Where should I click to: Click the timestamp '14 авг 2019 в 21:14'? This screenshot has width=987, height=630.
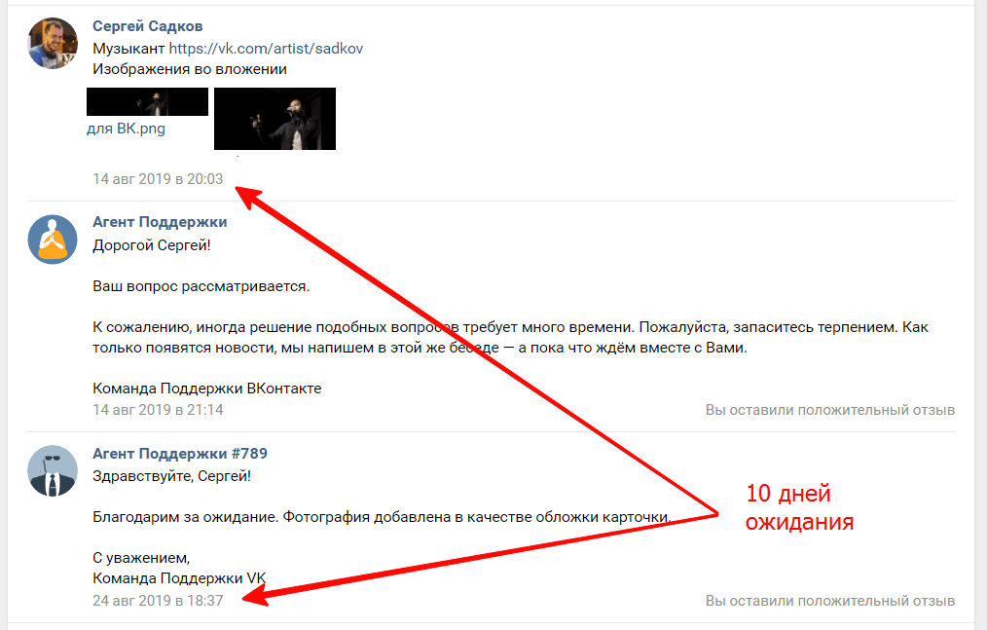pos(158,410)
